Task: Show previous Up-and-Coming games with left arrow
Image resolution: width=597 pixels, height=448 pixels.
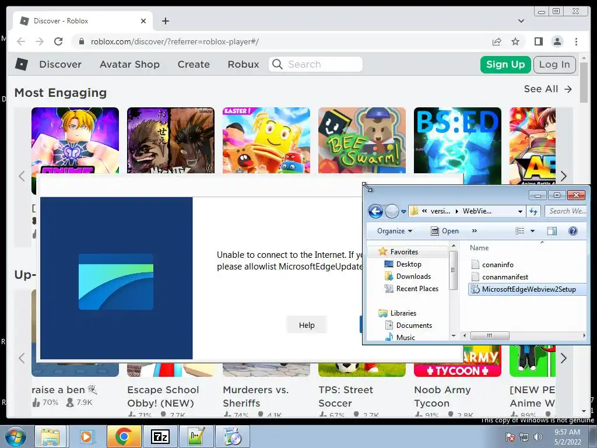Action: 22,358
